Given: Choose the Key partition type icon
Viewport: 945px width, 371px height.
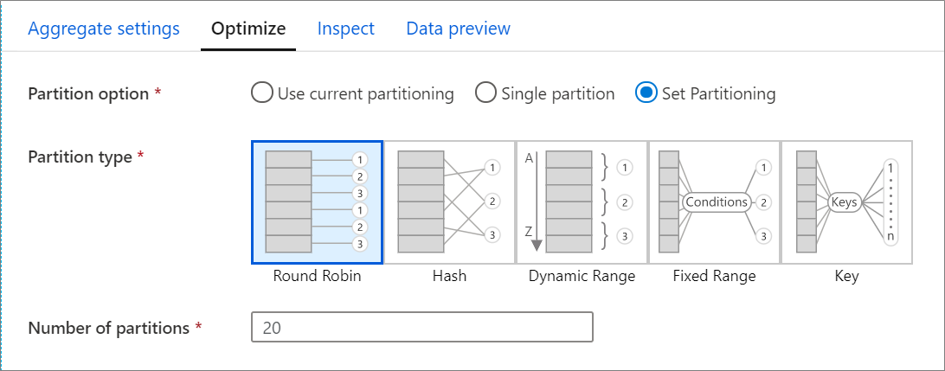Looking at the screenshot, I should click(x=846, y=201).
